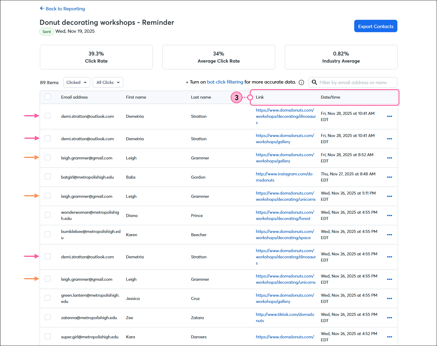Open the ellipsis actions icon on Kara Danvers's row
This screenshot has height=346, width=437.
pos(389,337)
